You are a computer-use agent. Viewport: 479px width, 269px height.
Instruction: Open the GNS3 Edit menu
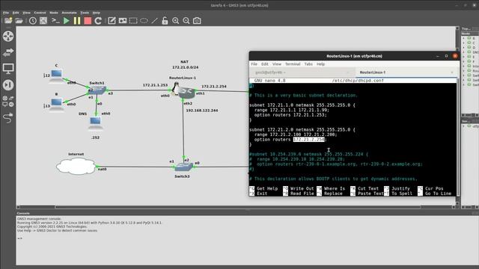(16, 13)
